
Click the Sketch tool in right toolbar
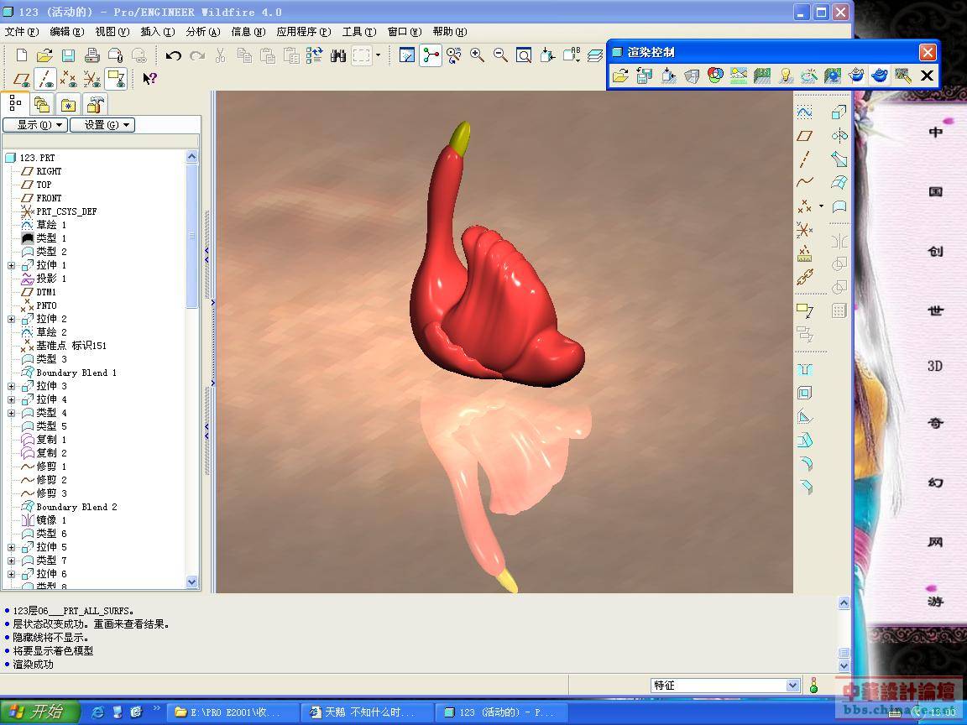click(x=804, y=112)
